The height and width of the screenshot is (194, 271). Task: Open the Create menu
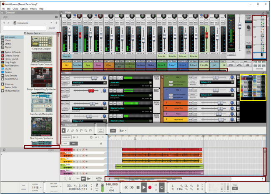point(15,8)
